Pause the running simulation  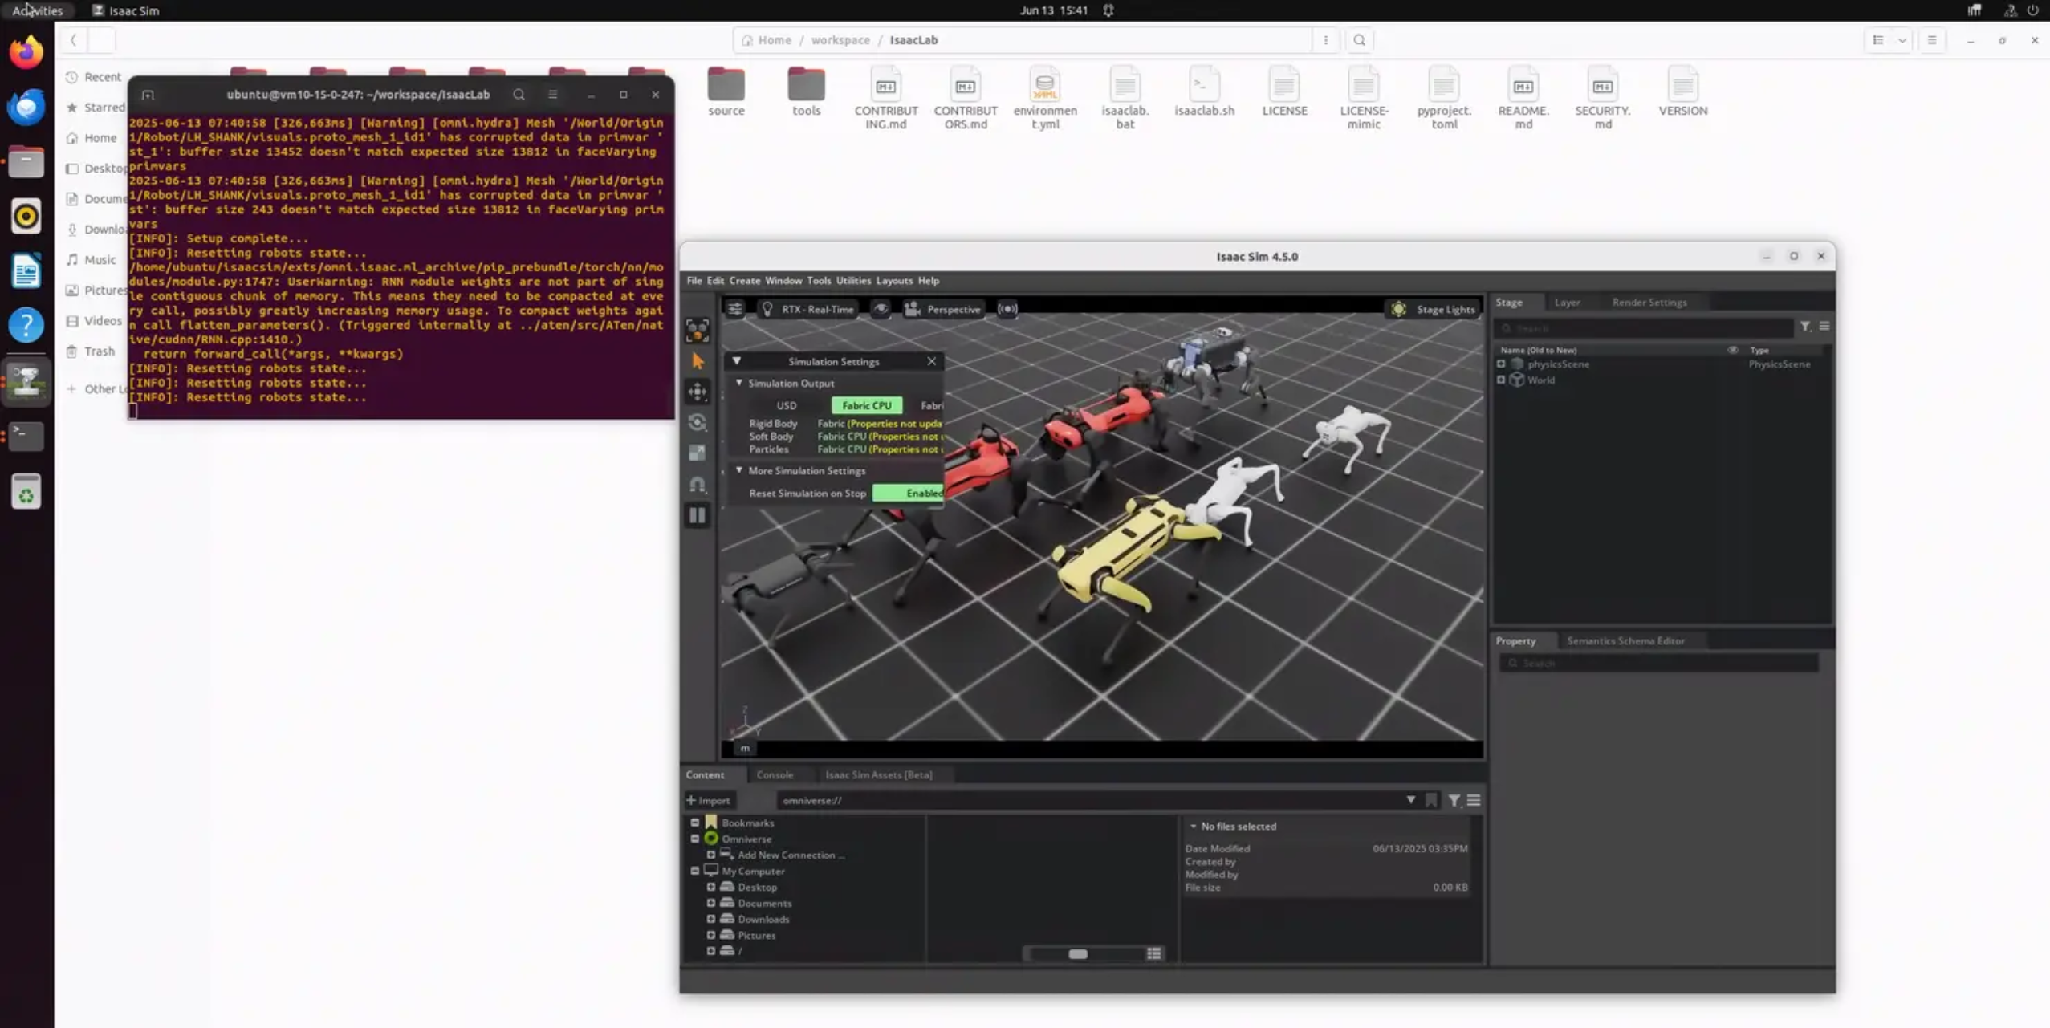(698, 515)
